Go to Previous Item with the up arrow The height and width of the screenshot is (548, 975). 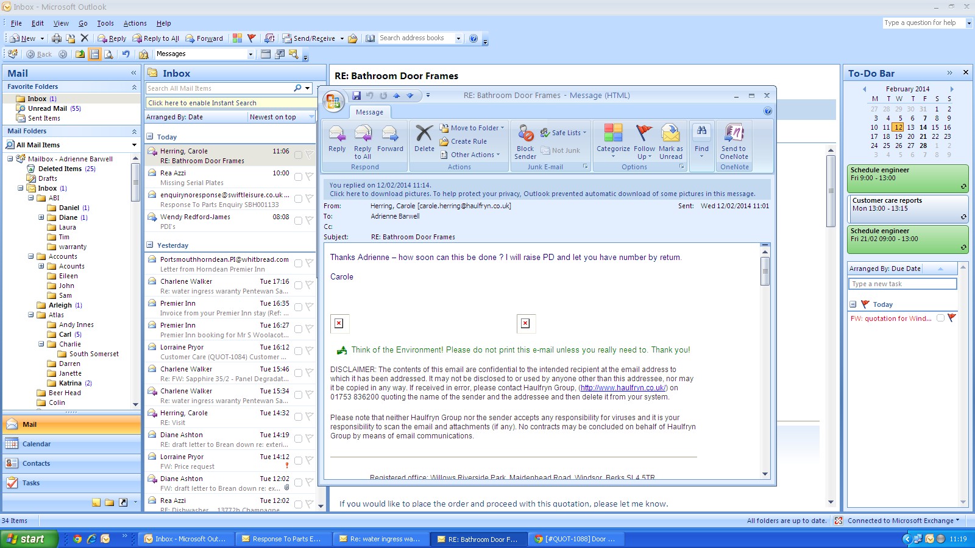point(397,96)
